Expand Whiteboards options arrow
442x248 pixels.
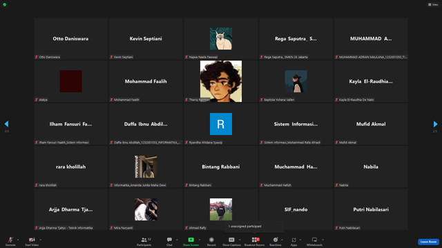pyautogui.click(x=323, y=240)
